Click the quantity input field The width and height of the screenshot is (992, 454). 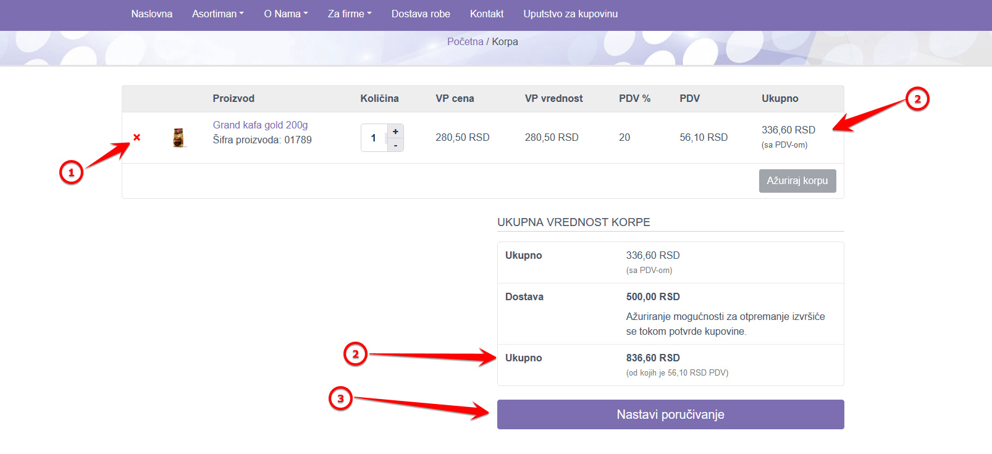click(373, 138)
